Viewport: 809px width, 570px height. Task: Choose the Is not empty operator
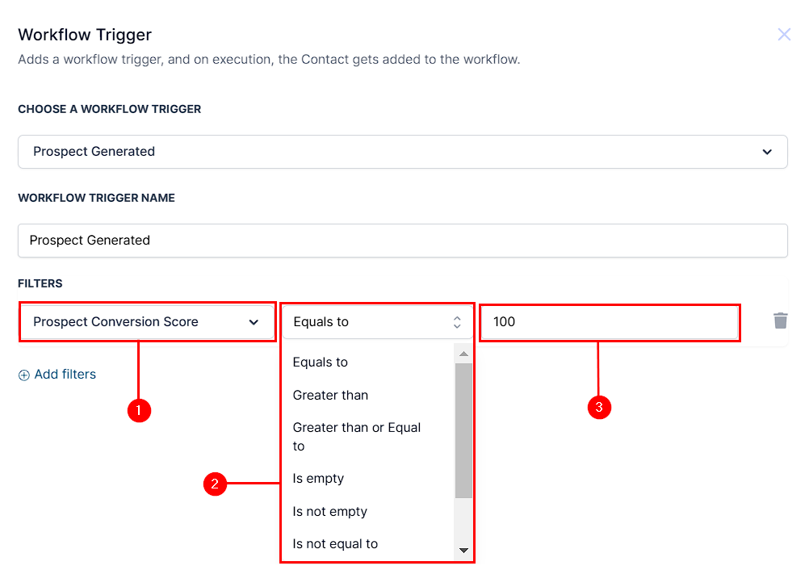point(329,512)
